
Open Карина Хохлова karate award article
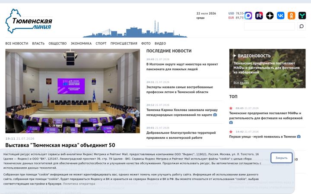(x=182, y=112)
